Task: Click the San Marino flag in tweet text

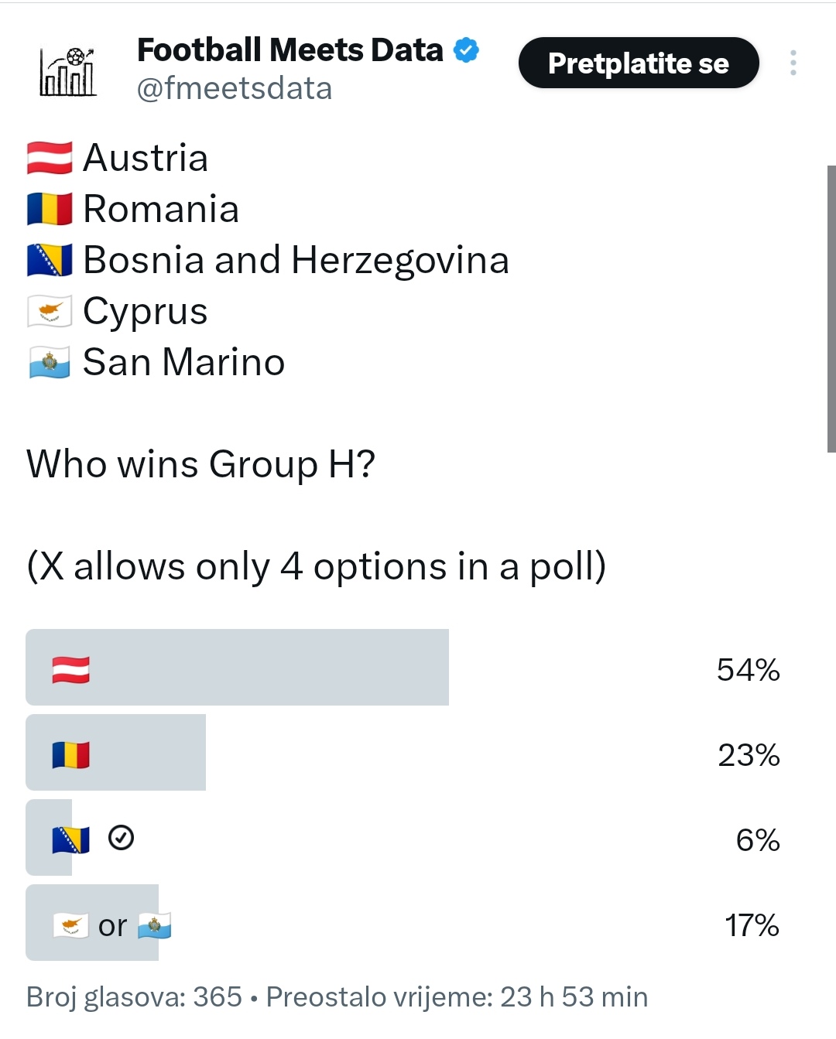Action: coord(50,362)
